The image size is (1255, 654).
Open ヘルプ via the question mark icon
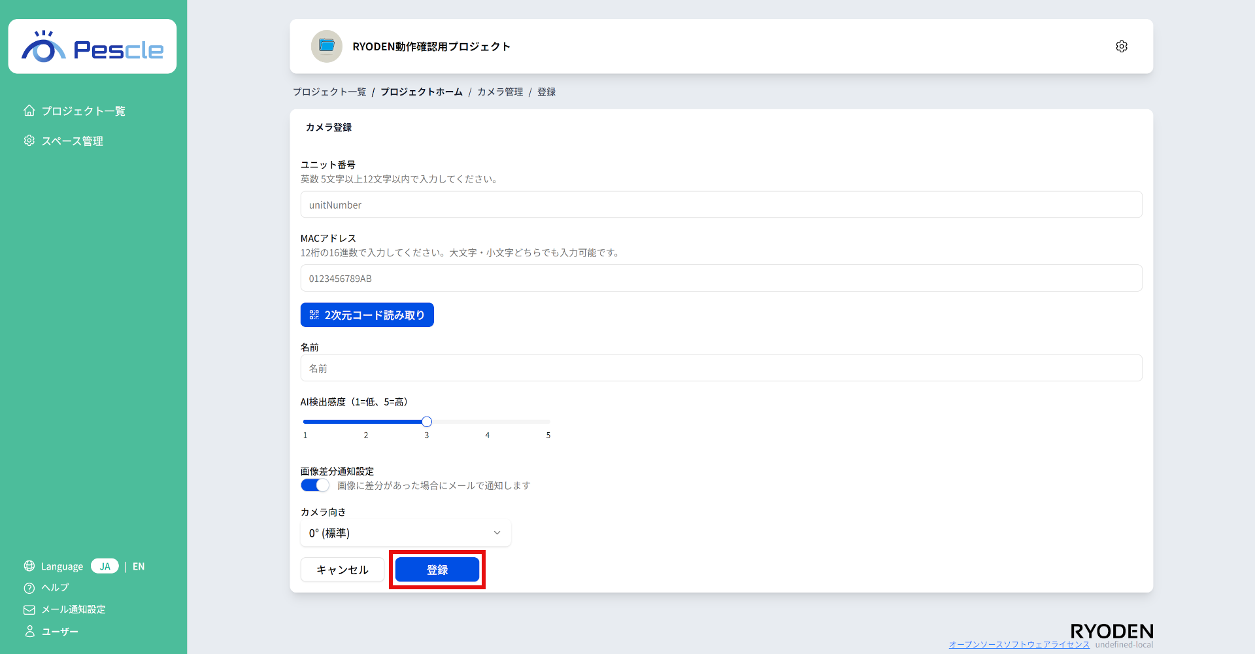point(29,587)
